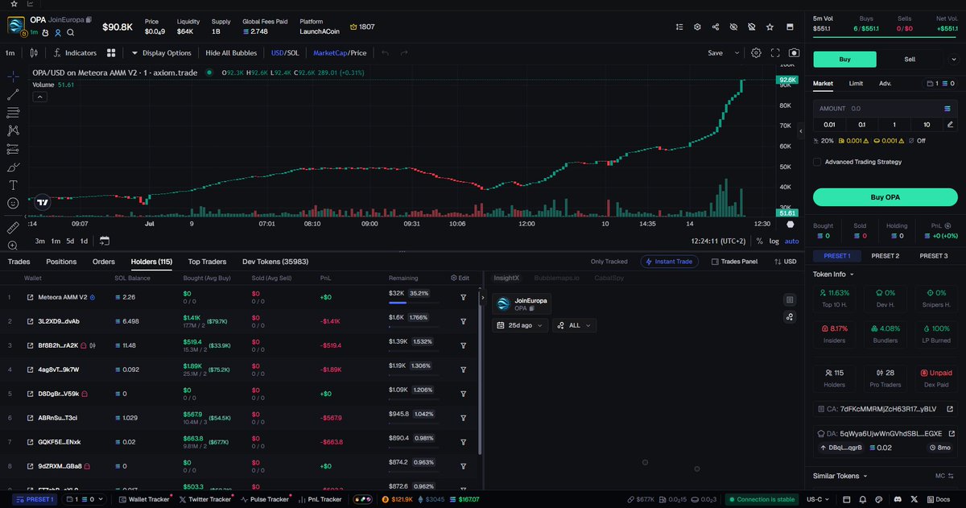966x508 pixels.
Task: Enable the Advanced Trading Strategy checkbox
Action: [817, 162]
